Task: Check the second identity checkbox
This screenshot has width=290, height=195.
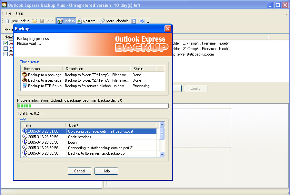Action: (x=5, y=48)
